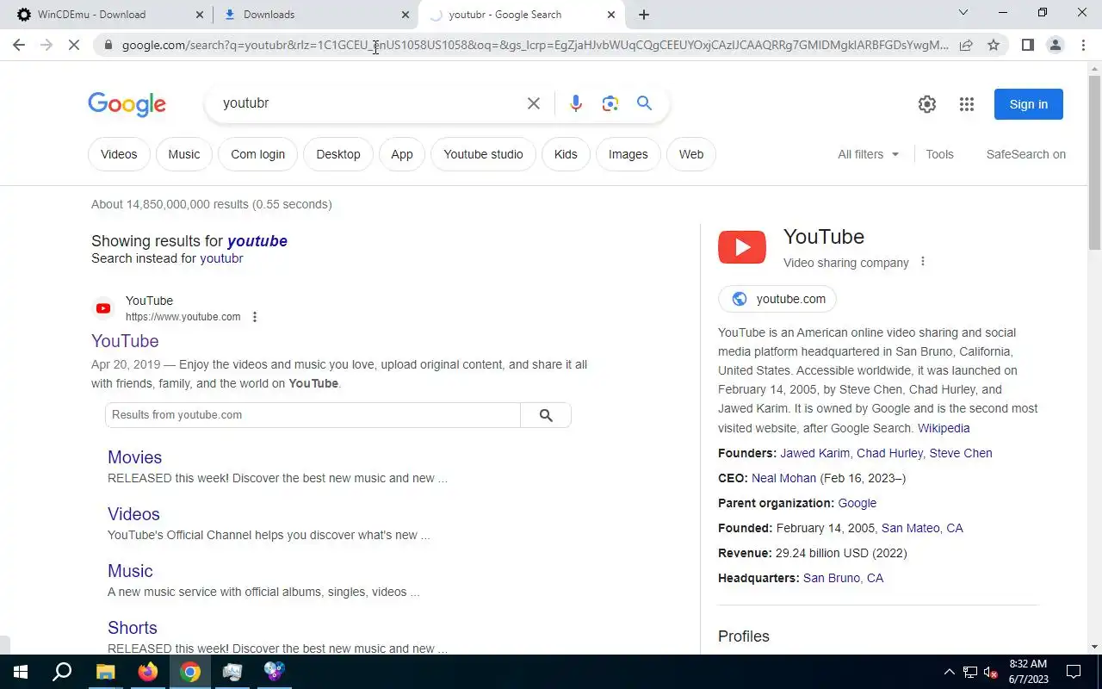1102x689 pixels.
Task: Open the tab search chevron
Action: (963, 13)
